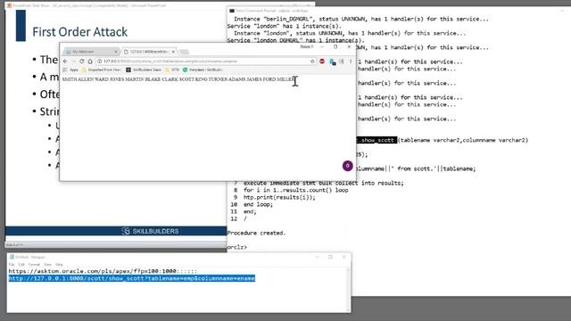
Task: Click the blue extension icon in the browser toolbar
Action: [332, 62]
